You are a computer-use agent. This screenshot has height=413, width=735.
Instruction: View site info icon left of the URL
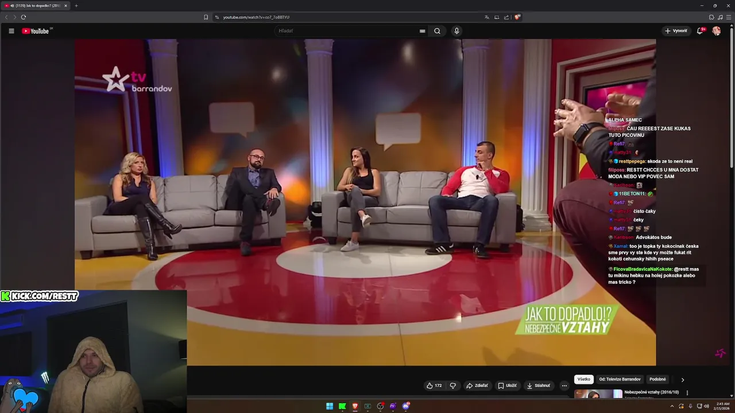tap(217, 17)
